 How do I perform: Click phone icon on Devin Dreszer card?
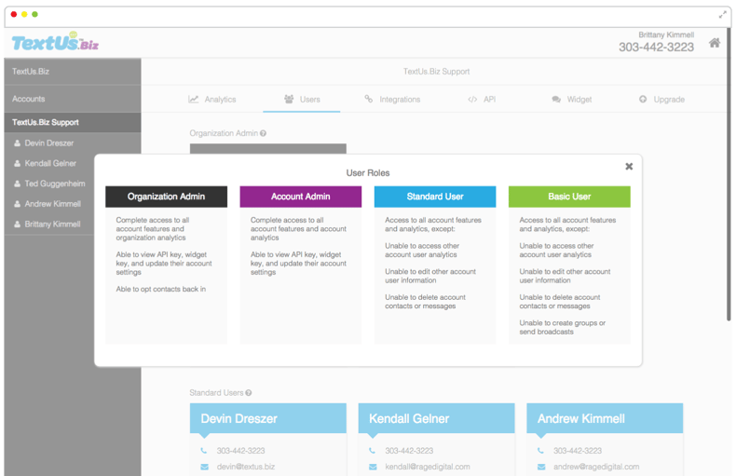pos(204,451)
